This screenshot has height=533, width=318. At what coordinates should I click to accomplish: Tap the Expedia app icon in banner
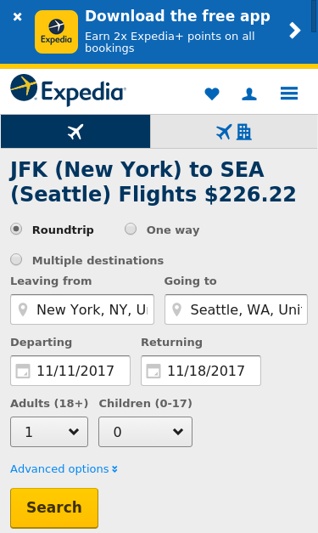(56, 32)
